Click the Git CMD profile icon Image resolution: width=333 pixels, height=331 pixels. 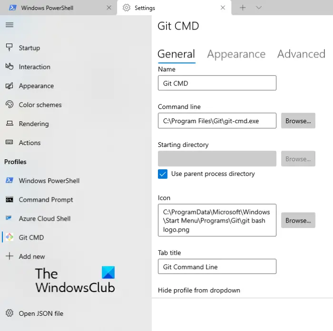10,237
